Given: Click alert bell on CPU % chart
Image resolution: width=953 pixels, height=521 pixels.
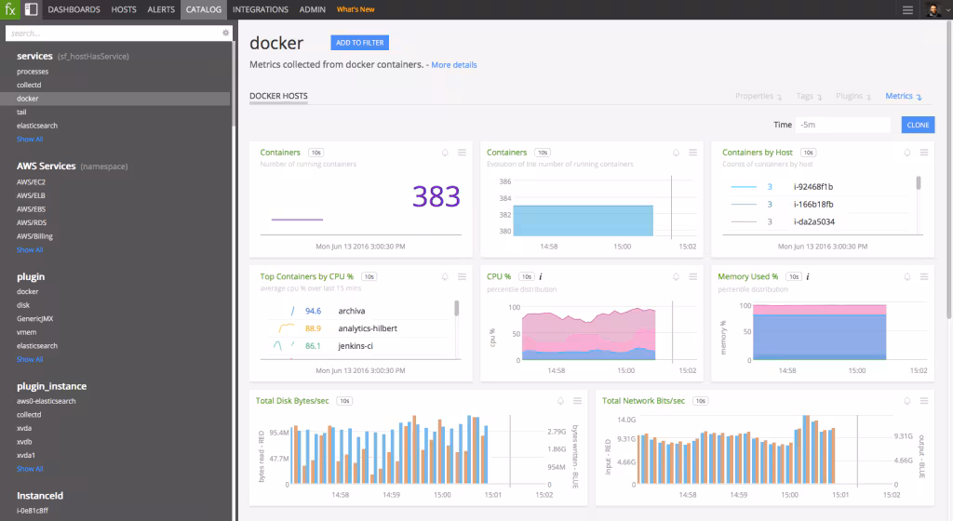Looking at the screenshot, I should pyautogui.click(x=676, y=276).
